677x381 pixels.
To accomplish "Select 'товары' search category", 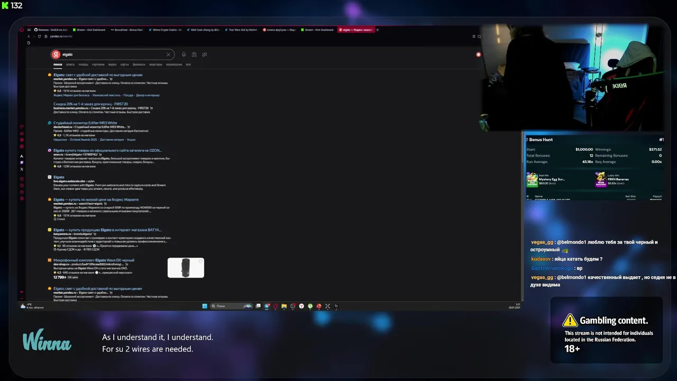I will click(83, 65).
